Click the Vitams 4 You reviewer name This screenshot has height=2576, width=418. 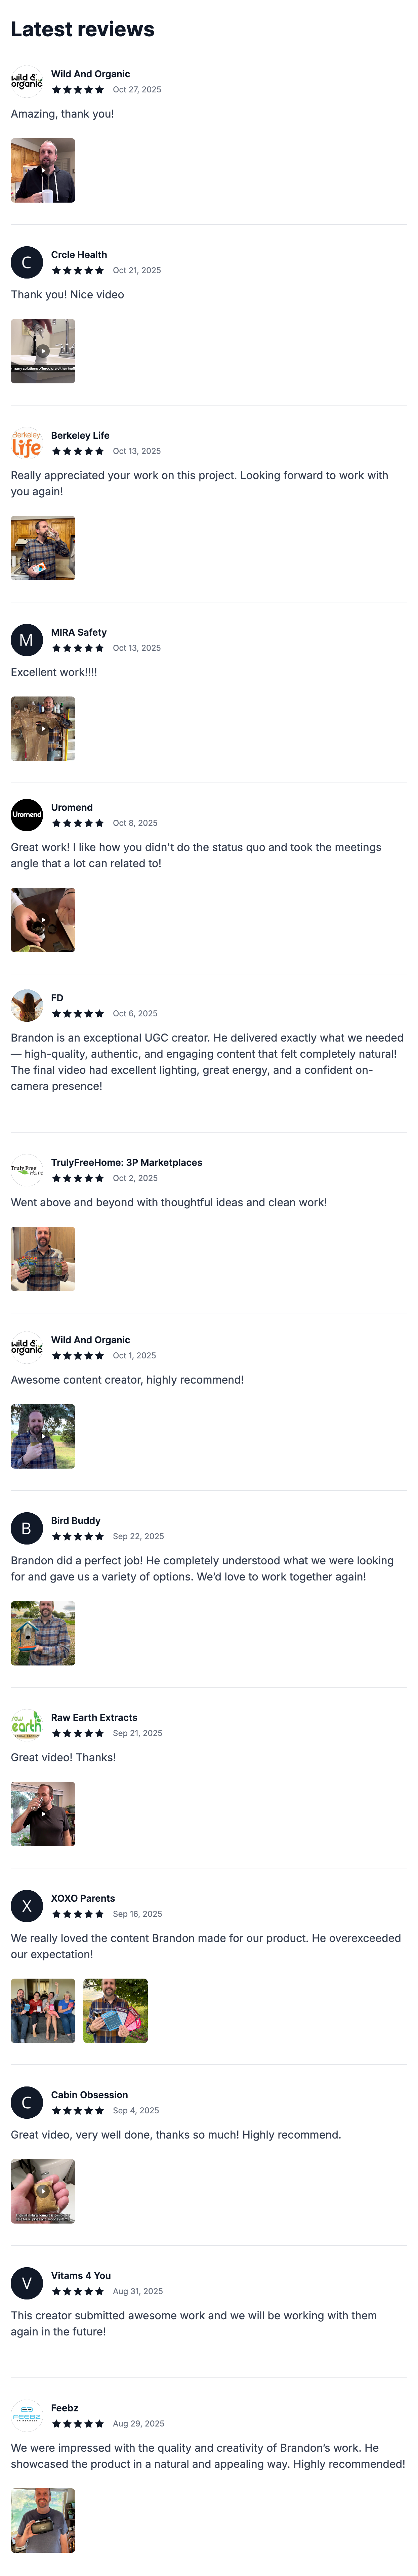81,2275
